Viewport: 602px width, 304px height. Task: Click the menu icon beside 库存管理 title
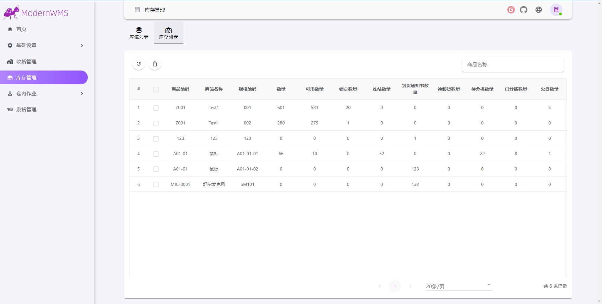point(137,10)
